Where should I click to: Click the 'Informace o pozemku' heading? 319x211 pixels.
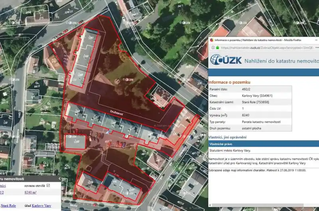[x=229, y=82]
